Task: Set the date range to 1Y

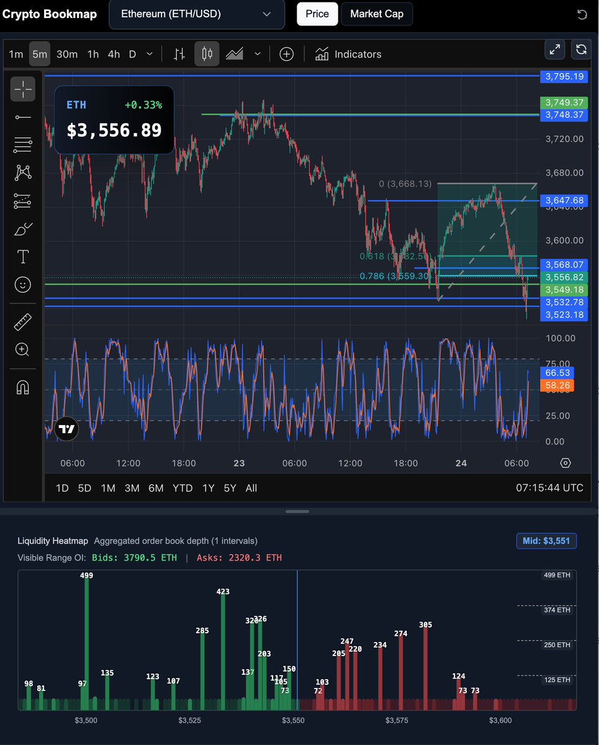Action: pyautogui.click(x=209, y=488)
